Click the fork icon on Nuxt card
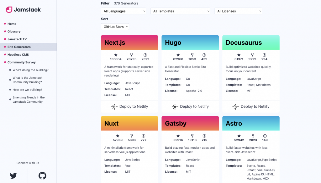This screenshot has width=321, height=183. pos(132,136)
